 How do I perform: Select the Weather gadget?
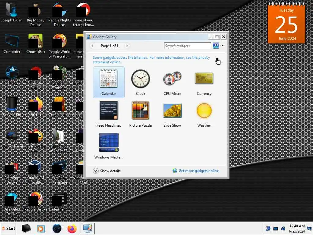click(204, 114)
